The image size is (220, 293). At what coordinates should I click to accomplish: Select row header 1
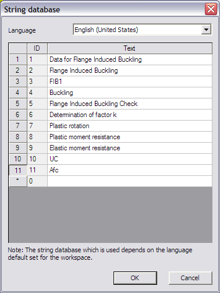[x=18, y=59]
